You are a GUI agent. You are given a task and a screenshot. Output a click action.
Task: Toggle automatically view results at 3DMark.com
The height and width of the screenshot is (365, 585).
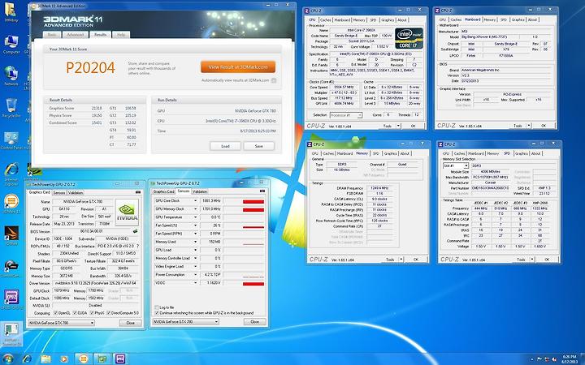274,80
